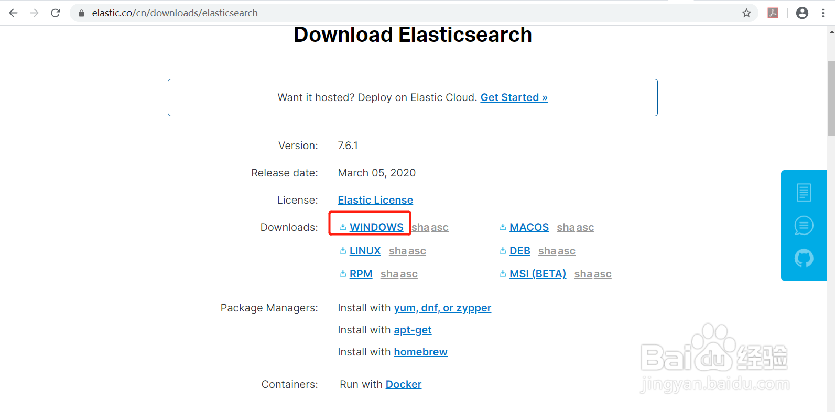Open the Docker container instructions
835x412 pixels.
point(403,384)
